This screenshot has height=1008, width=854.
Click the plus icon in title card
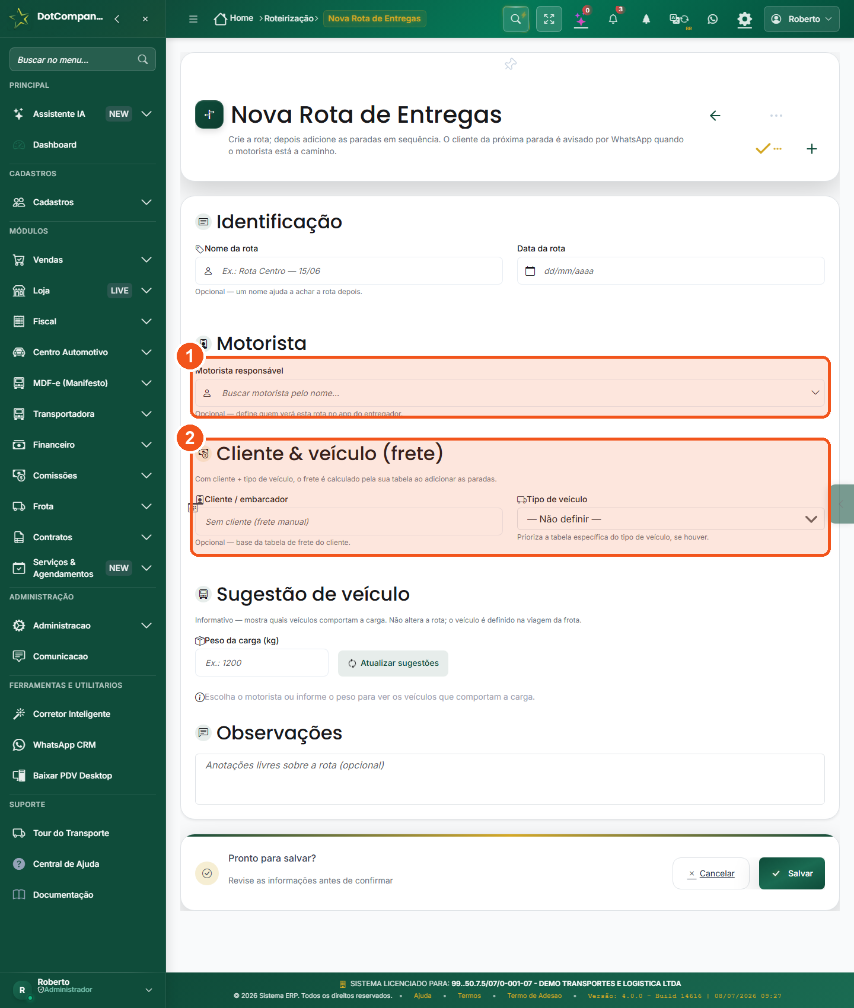[812, 149]
